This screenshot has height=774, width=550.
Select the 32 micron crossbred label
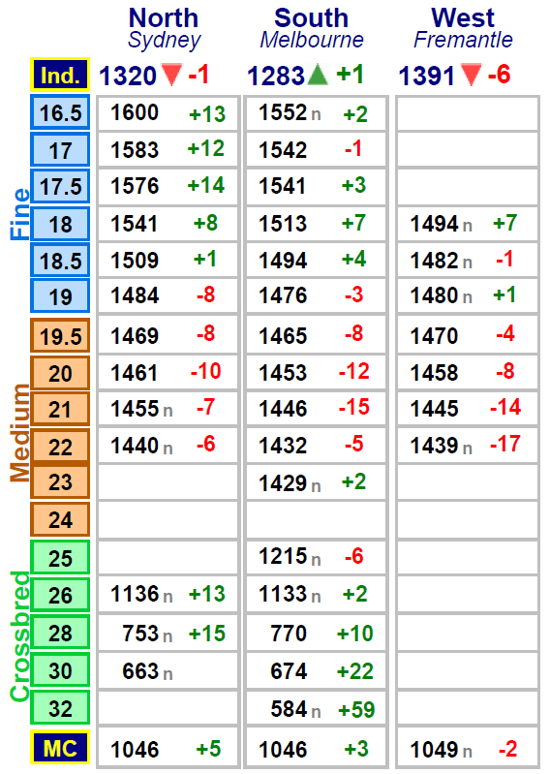(60, 708)
